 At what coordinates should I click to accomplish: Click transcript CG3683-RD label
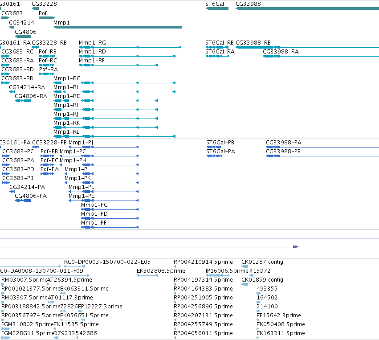17,70
